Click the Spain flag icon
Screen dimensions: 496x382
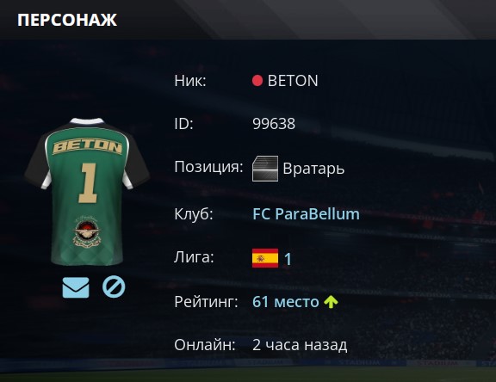(x=265, y=258)
